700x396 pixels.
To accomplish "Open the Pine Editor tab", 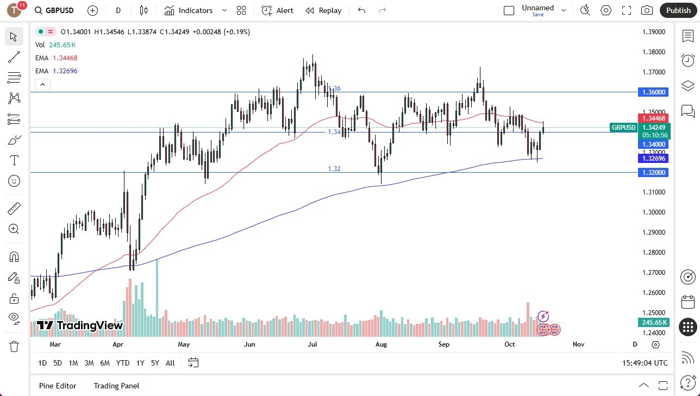I will [58, 386].
